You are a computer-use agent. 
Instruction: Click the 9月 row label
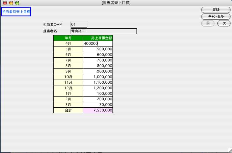click(x=68, y=71)
